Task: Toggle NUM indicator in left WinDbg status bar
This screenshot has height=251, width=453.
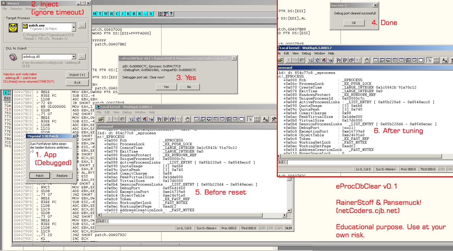Action: pyautogui.click(x=289, y=228)
